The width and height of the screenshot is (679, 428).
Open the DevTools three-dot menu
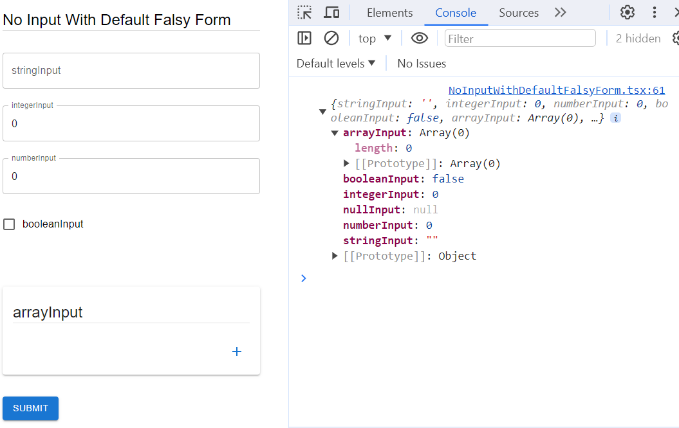[655, 12]
